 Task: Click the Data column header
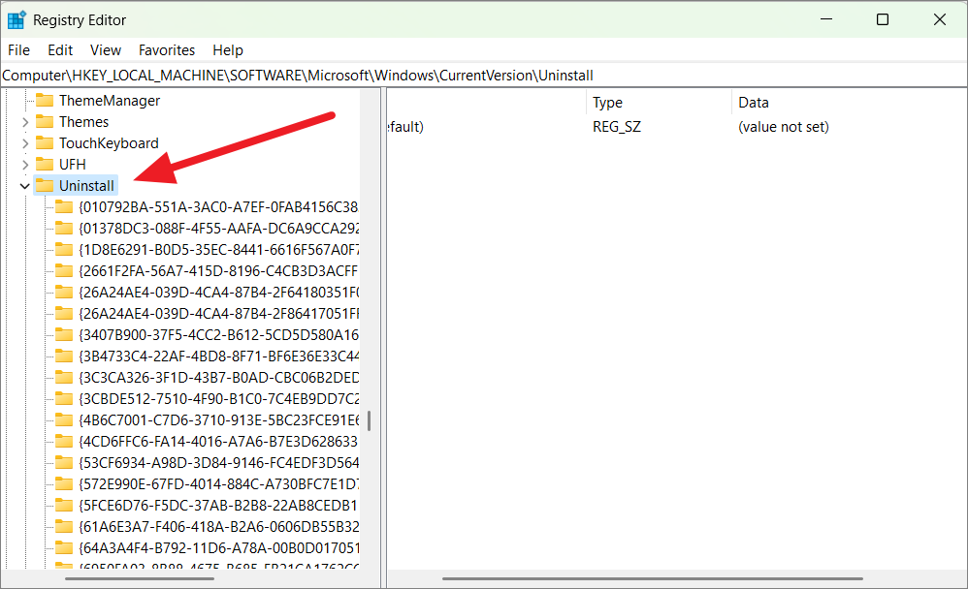(850, 103)
